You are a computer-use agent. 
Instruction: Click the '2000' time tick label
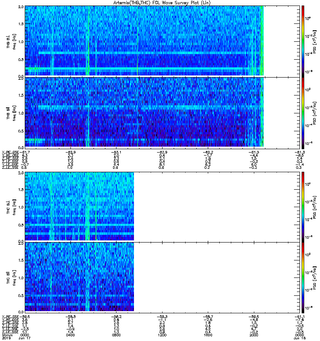click(253, 335)
